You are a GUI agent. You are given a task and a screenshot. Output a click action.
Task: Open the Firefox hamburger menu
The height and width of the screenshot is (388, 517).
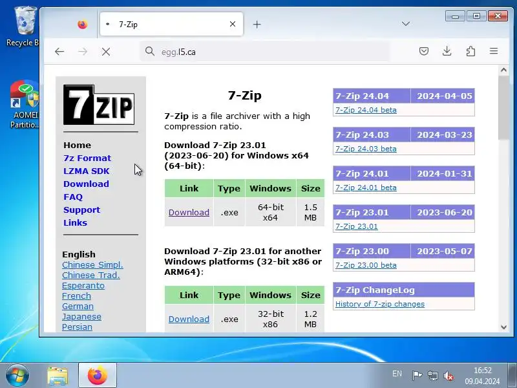point(494,51)
